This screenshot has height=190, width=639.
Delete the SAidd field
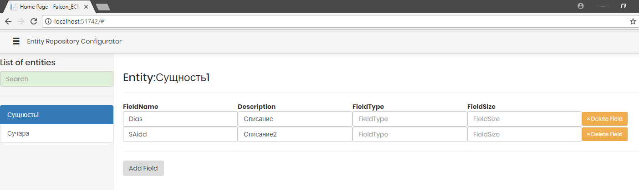[x=605, y=134]
